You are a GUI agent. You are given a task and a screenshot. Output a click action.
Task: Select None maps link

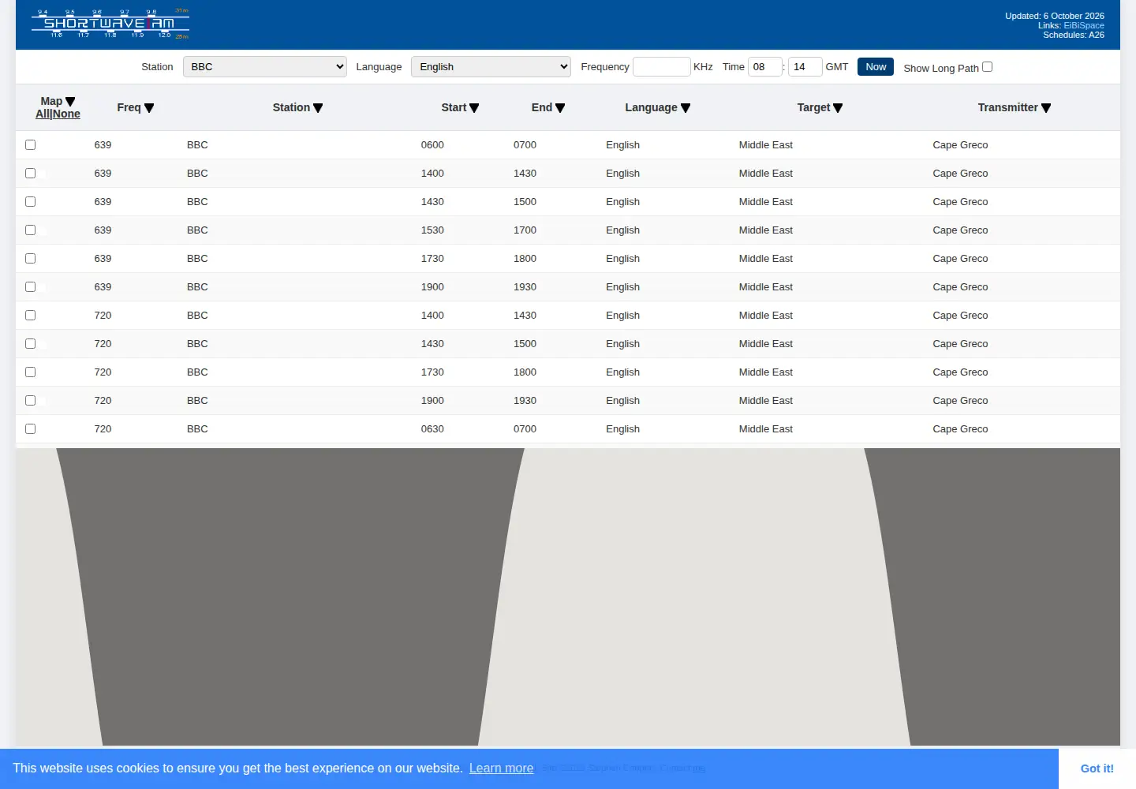[x=66, y=114]
